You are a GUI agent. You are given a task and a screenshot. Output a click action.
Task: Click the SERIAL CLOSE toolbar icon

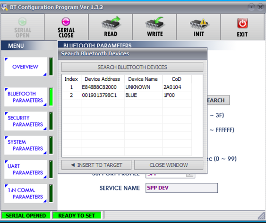tap(66, 22)
